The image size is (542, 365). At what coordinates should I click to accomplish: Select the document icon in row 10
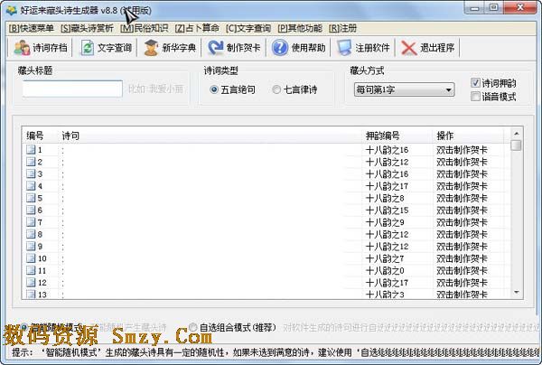(31, 258)
